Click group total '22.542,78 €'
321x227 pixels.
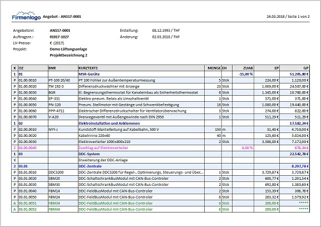[x=299, y=154]
